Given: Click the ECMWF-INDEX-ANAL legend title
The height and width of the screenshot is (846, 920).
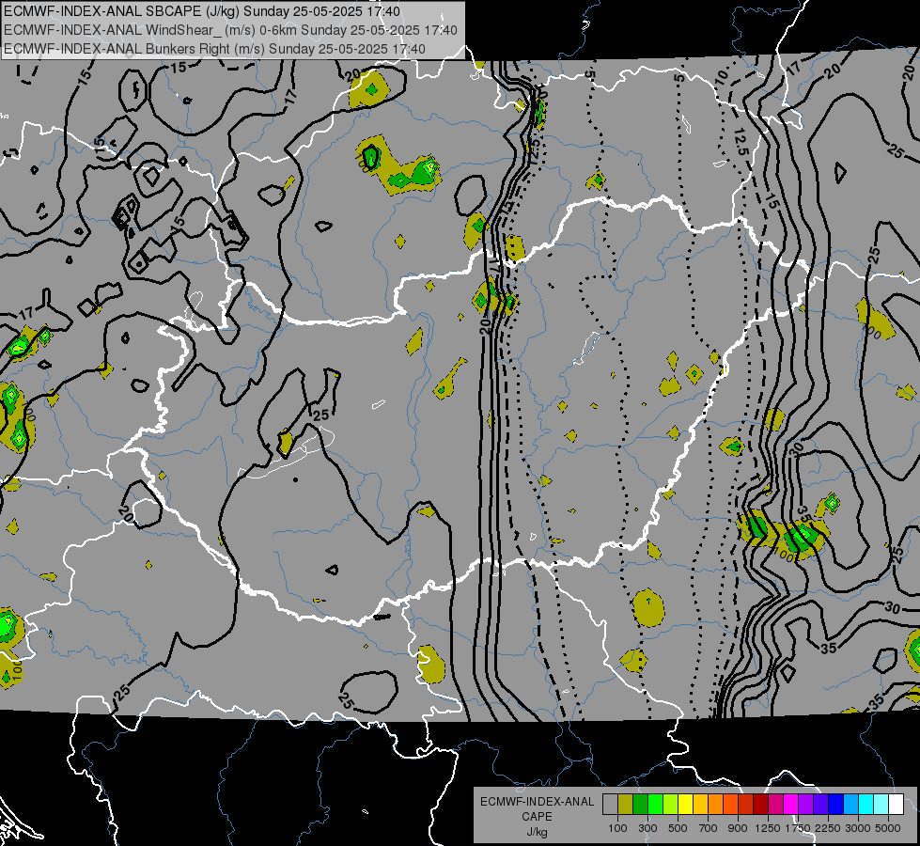Looking at the screenshot, I should click(x=537, y=802).
